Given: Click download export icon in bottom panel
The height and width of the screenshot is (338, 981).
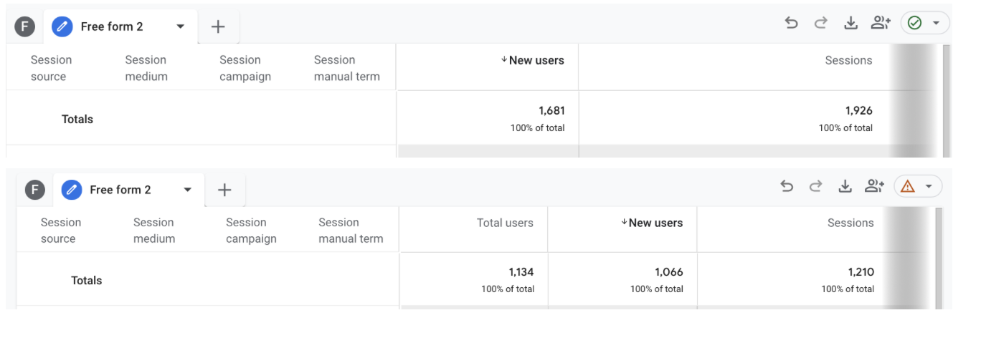Looking at the screenshot, I should click(x=845, y=186).
